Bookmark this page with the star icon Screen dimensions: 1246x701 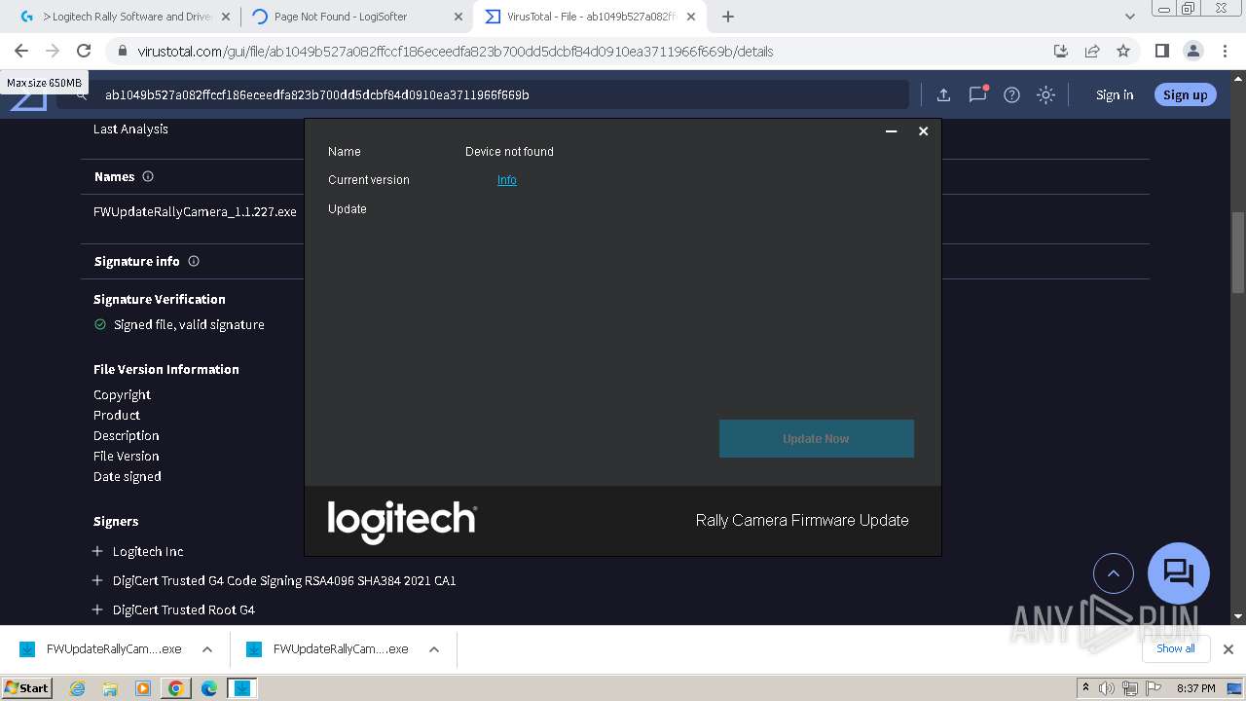click(x=1123, y=51)
